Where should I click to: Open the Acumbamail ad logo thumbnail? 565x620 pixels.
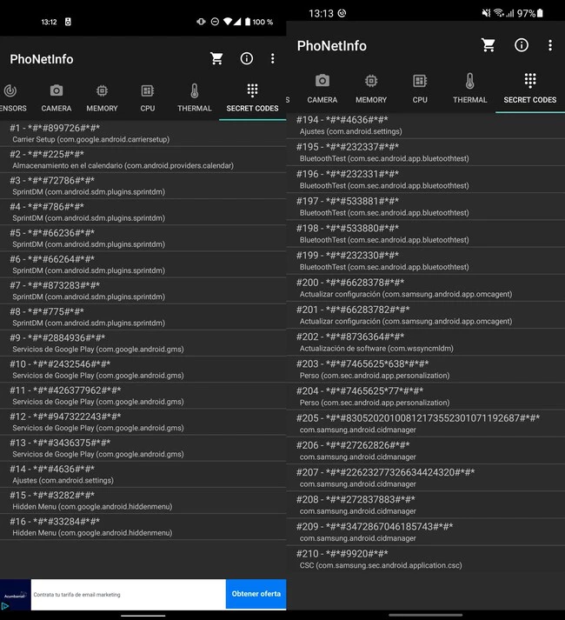pyautogui.click(x=16, y=594)
